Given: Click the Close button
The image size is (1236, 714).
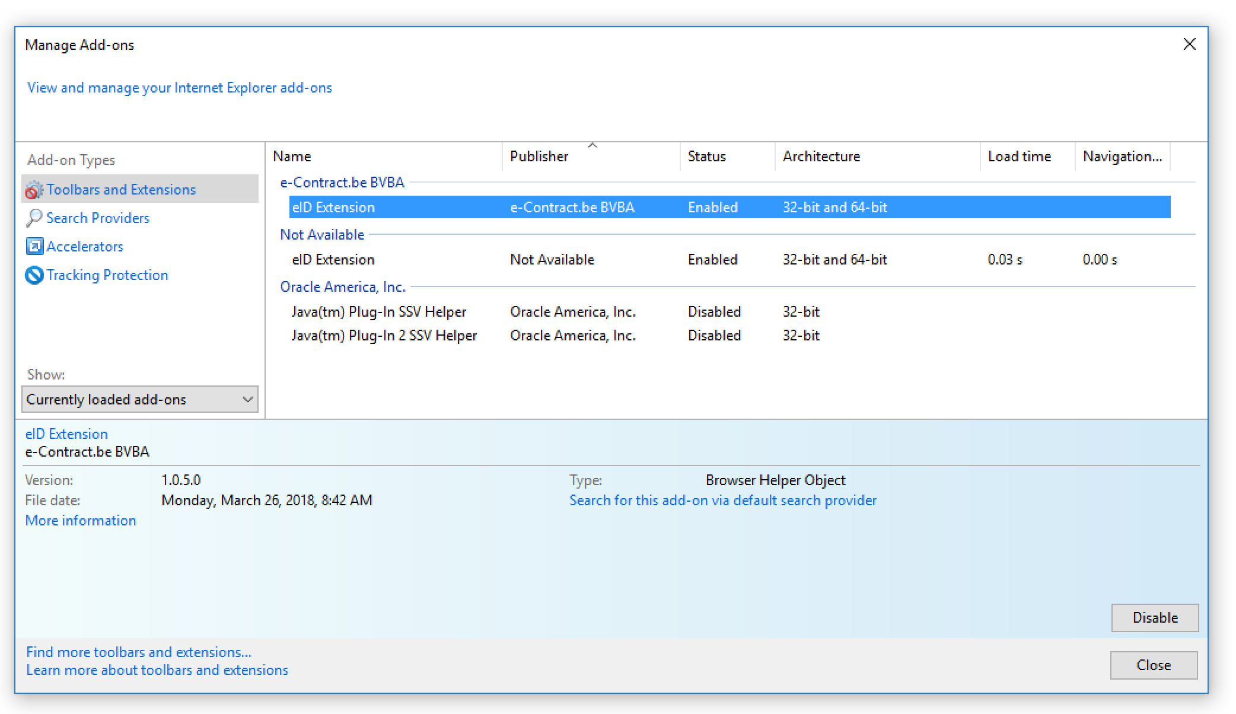Looking at the screenshot, I should [1154, 665].
